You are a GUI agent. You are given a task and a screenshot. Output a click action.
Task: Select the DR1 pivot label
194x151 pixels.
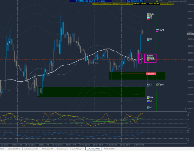(150, 18)
